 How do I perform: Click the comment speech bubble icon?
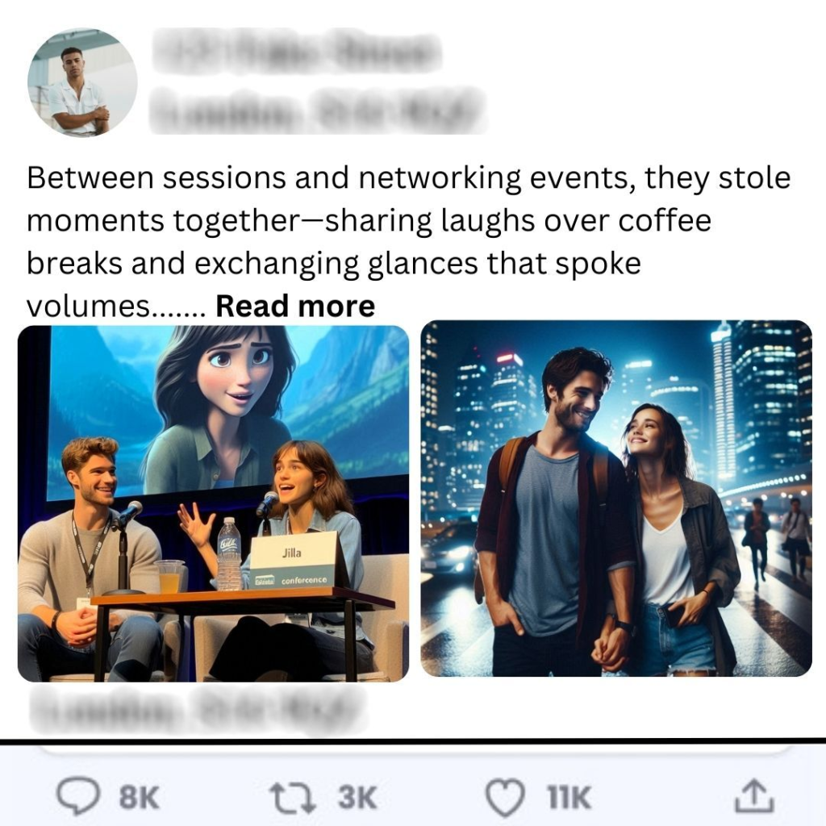[x=78, y=797]
